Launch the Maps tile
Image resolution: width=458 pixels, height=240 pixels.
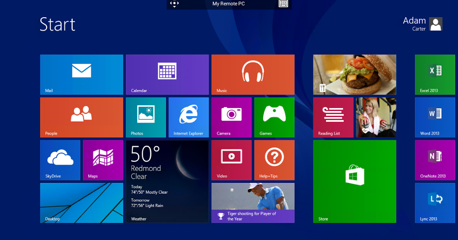[103, 160]
